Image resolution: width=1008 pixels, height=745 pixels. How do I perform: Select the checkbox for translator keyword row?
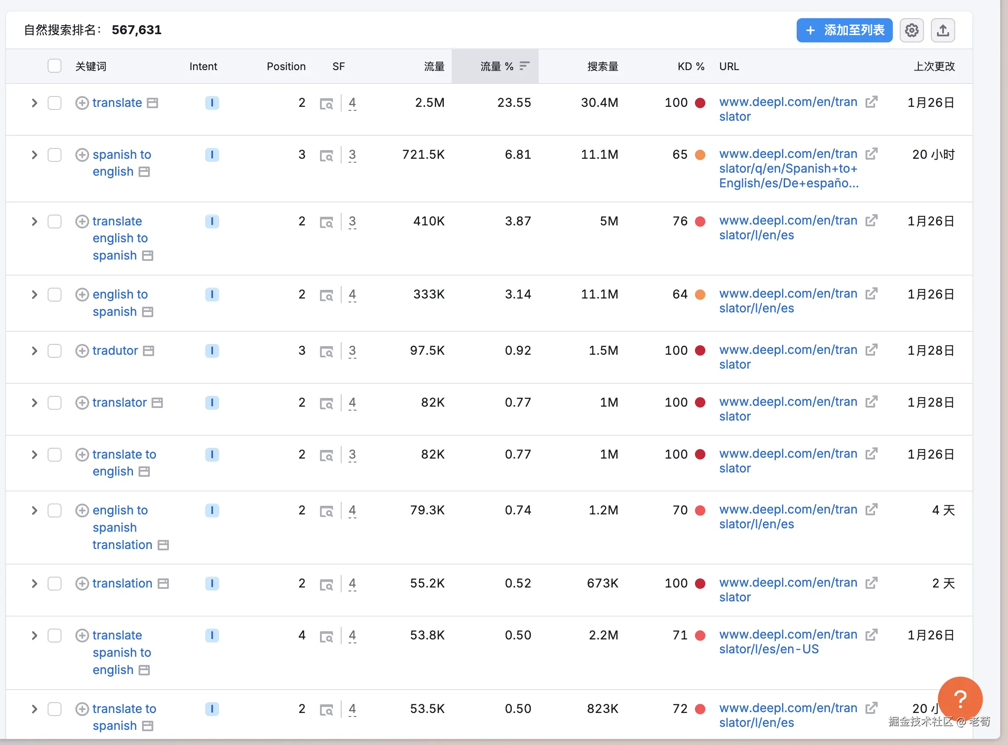pos(55,403)
